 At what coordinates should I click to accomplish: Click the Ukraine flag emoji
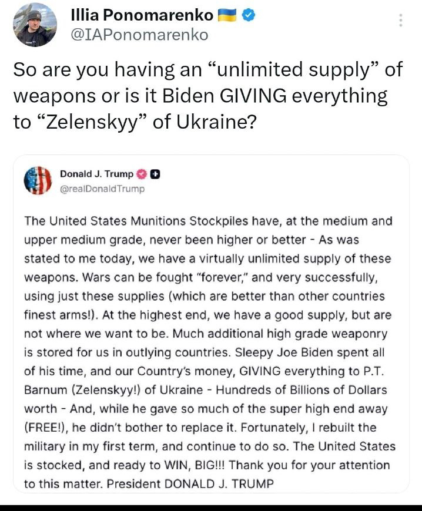coord(226,15)
